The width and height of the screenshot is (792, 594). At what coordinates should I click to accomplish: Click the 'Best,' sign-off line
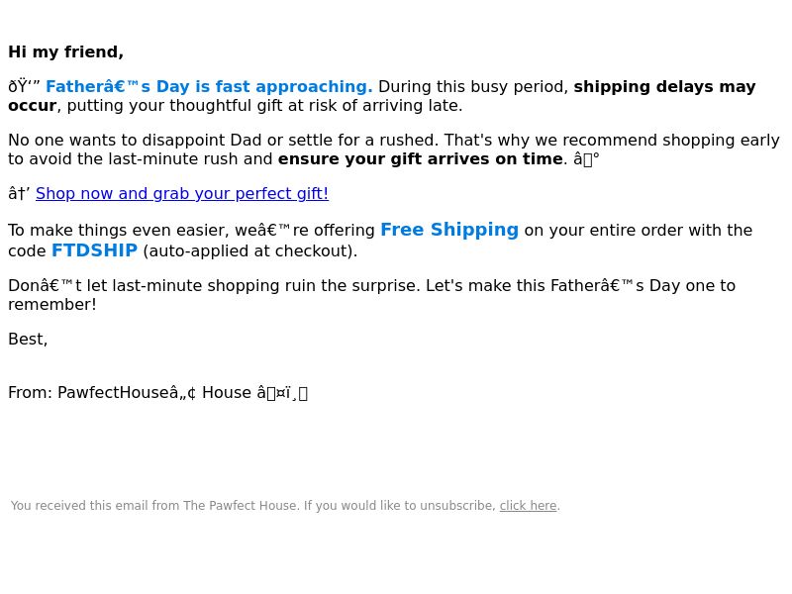(x=28, y=339)
